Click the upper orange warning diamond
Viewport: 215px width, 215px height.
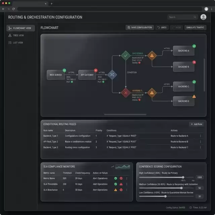tap(152, 55)
